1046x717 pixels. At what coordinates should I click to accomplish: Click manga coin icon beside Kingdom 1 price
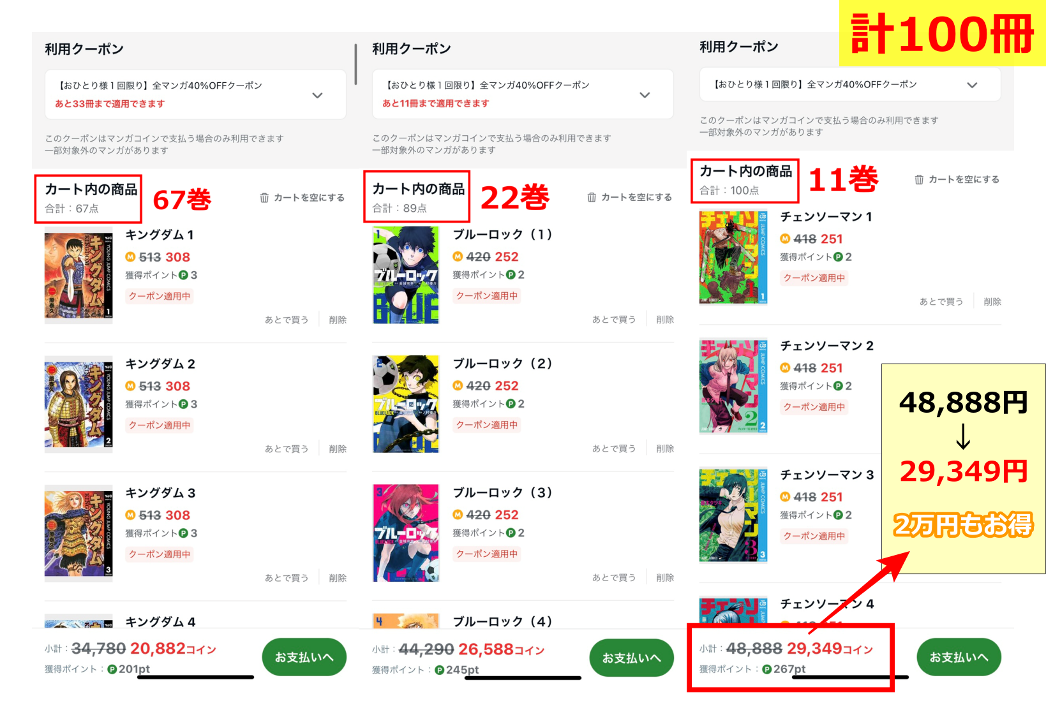tap(130, 257)
